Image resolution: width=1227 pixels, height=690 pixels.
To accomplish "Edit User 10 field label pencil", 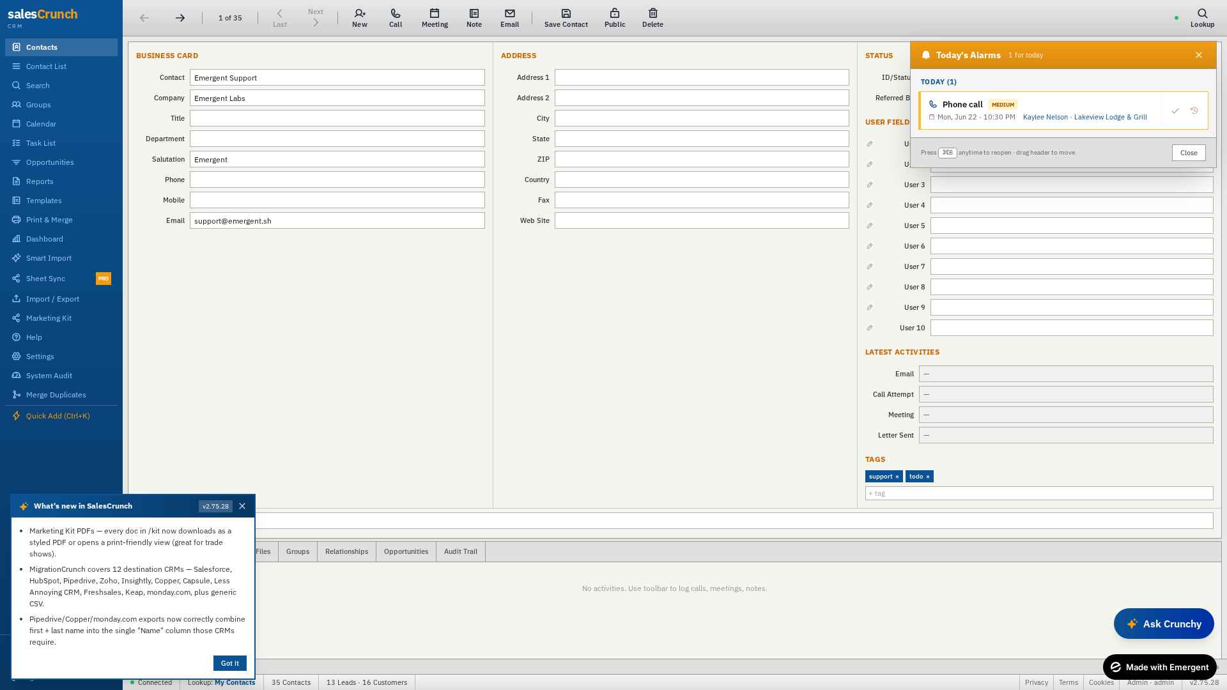I will point(870,328).
